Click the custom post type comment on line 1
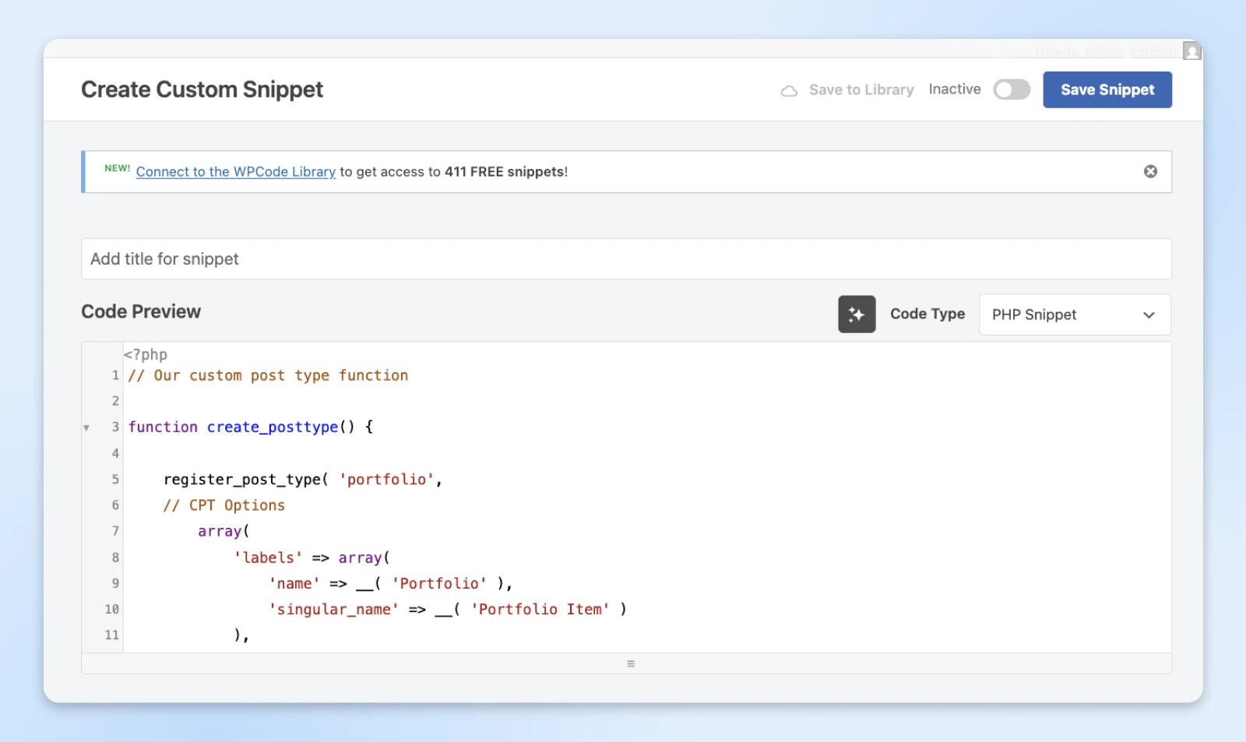 pyautogui.click(x=268, y=375)
